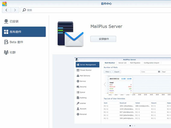The width and height of the screenshot is (171, 128).
Task: Click the Security icon
Action: tap(78, 87)
